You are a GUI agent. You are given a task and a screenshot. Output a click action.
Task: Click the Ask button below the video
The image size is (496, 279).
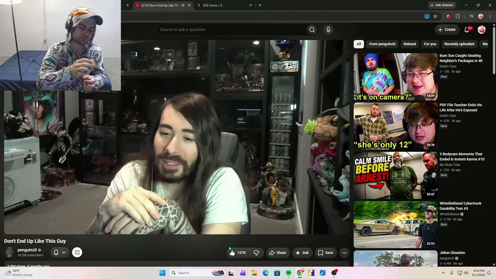pyautogui.click(x=302, y=253)
